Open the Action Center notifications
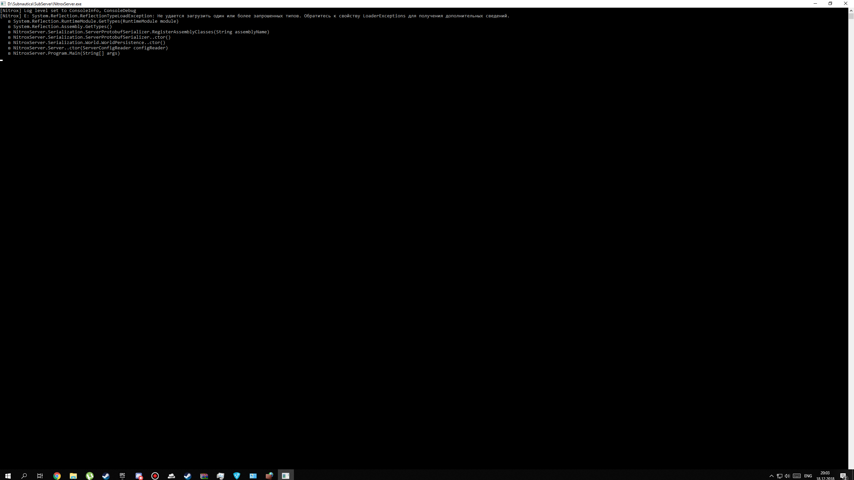The height and width of the screenshot is (480, 854). [x=843, y=476]
